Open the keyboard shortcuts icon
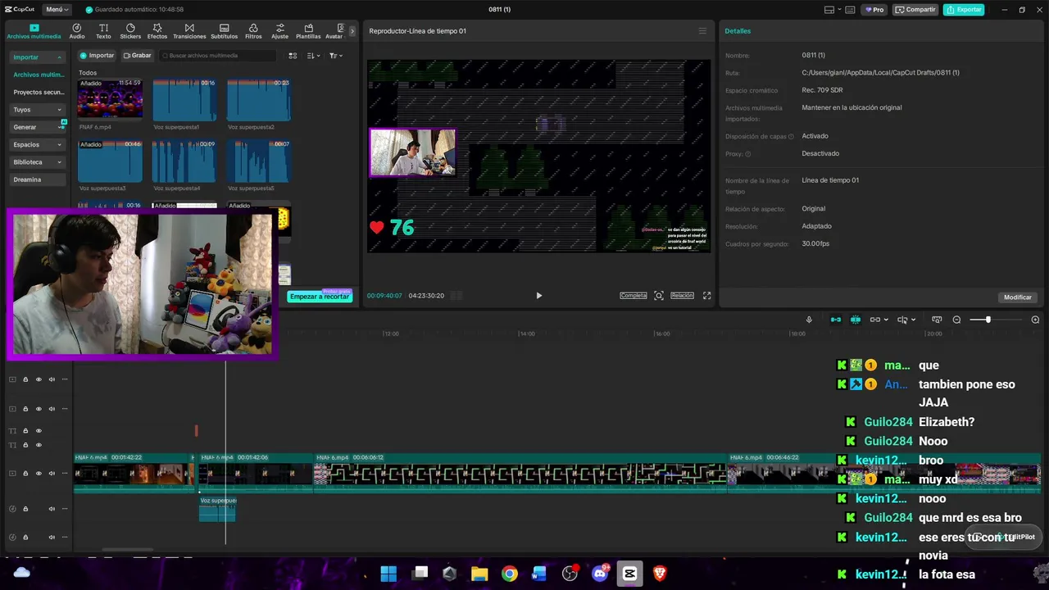 (x=850, y=10)
